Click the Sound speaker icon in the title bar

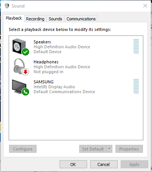(x=7, y=6)
